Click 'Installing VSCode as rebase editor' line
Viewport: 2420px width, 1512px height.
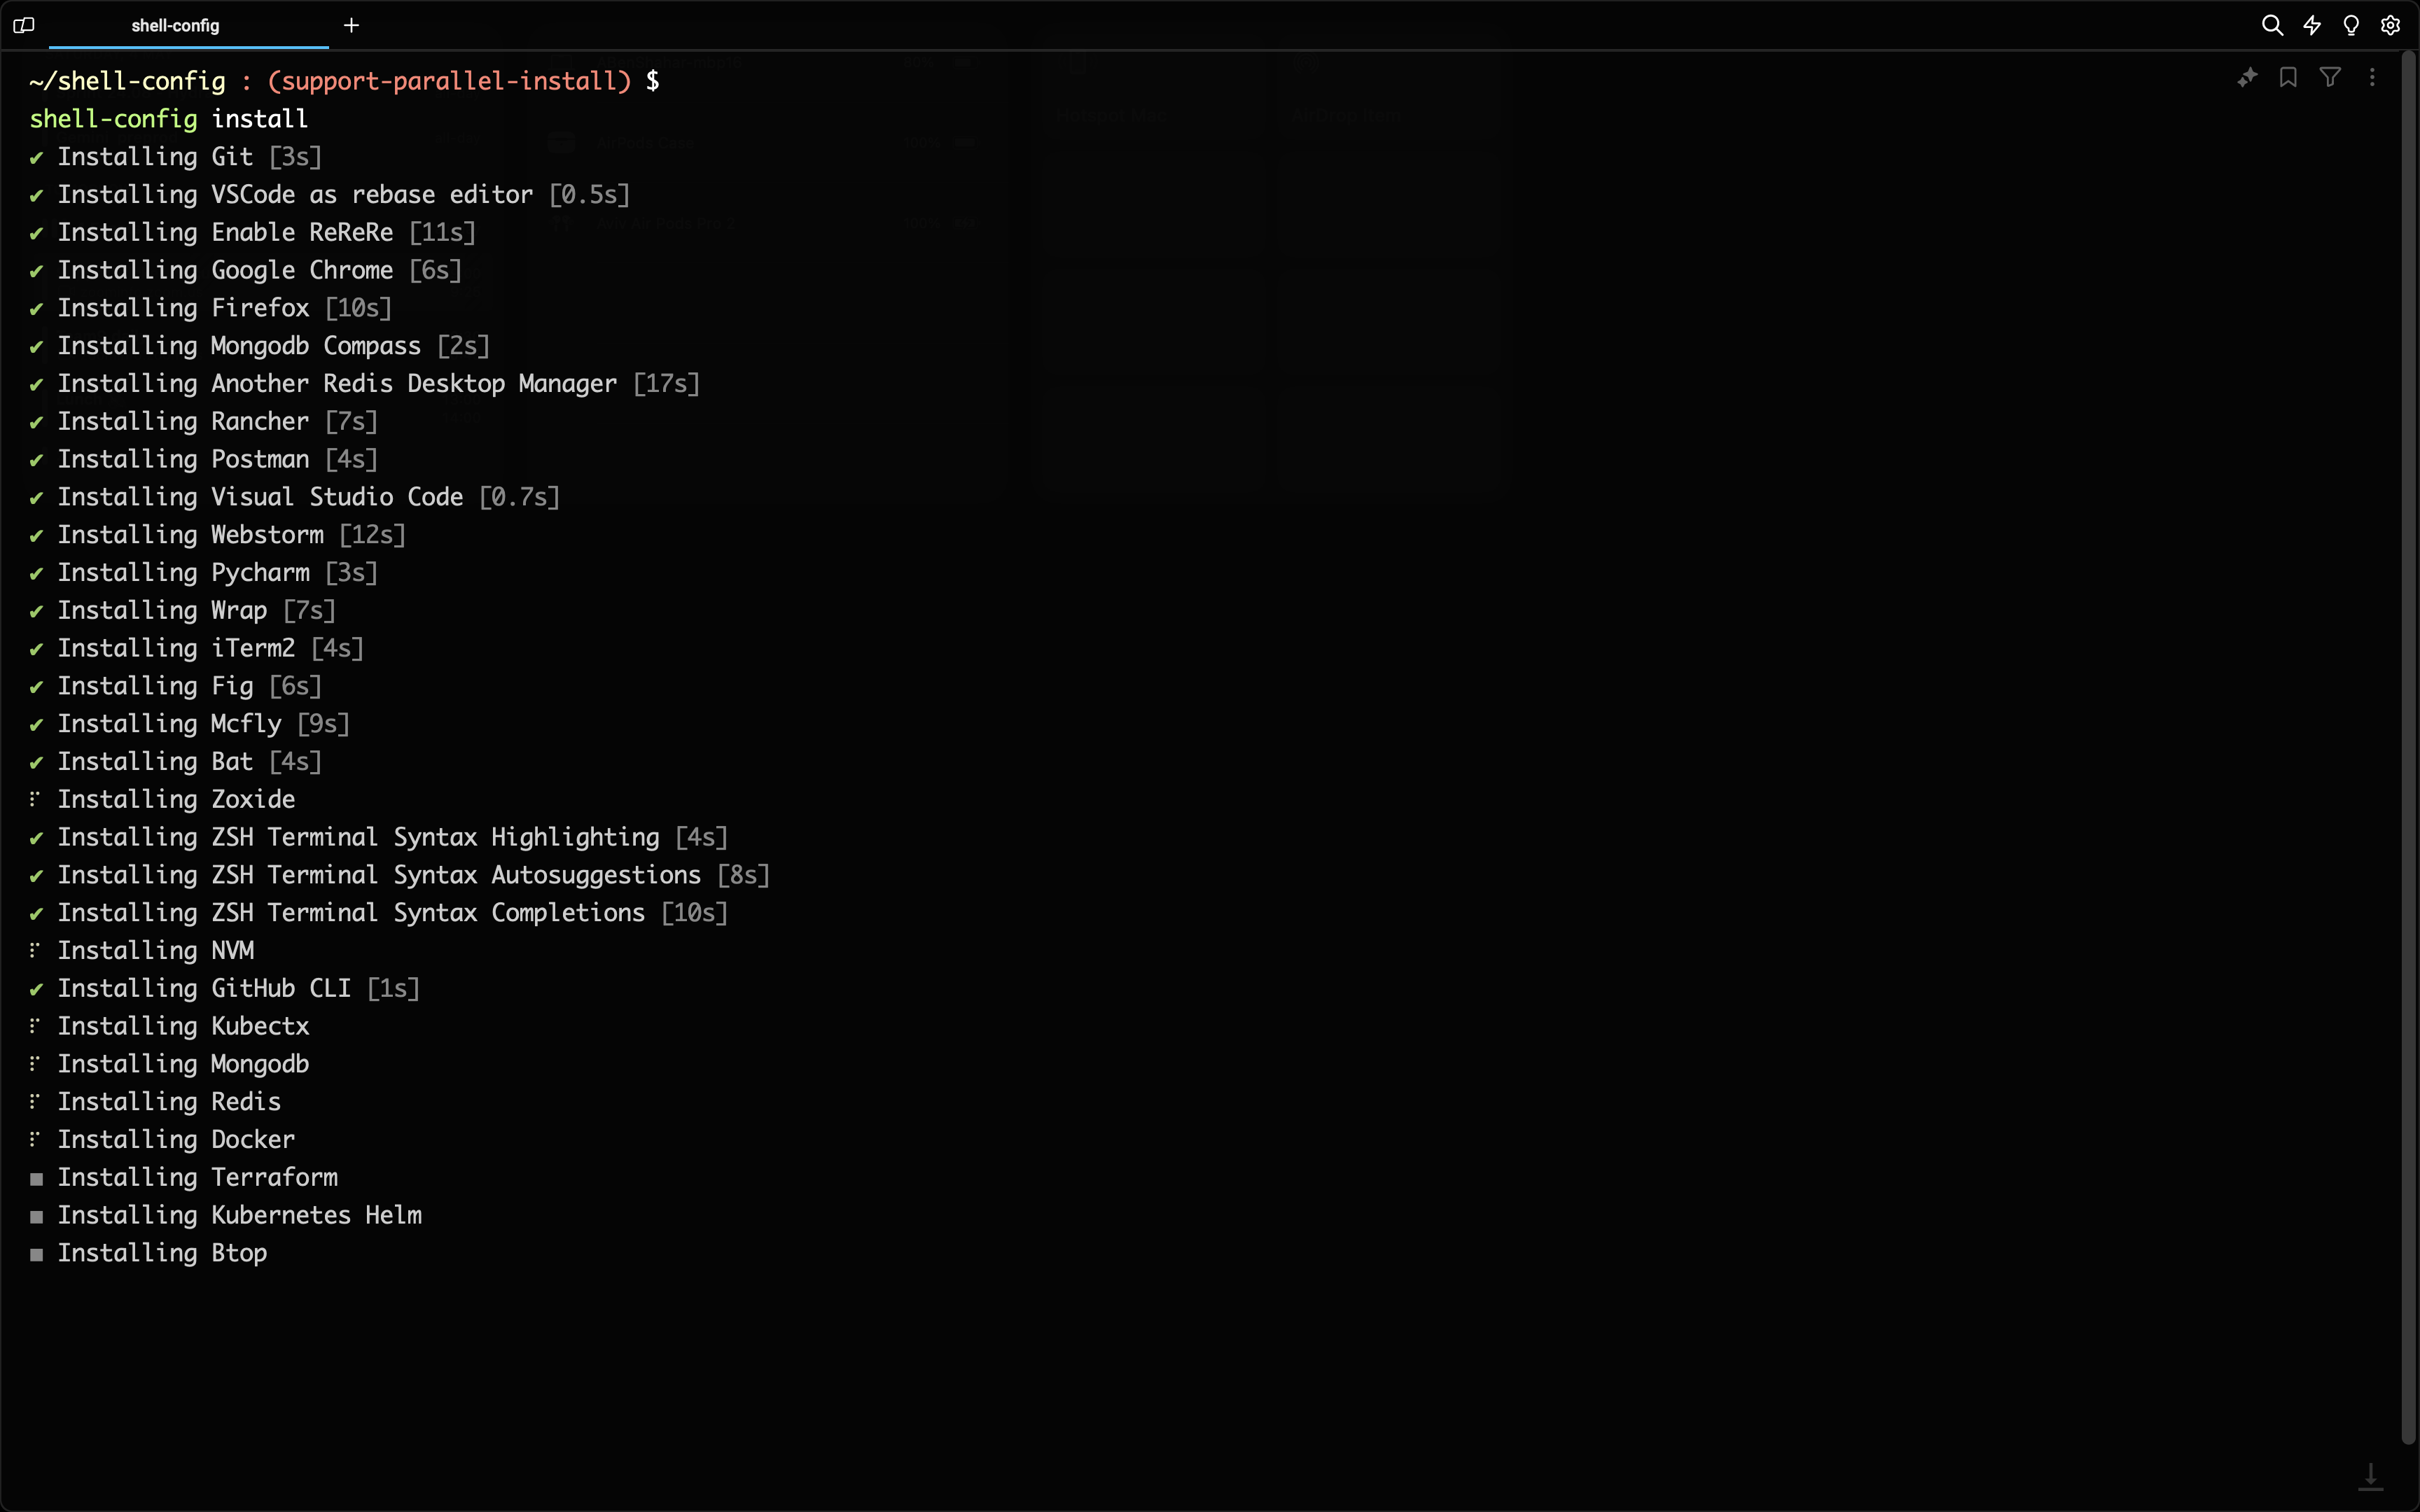330,195
